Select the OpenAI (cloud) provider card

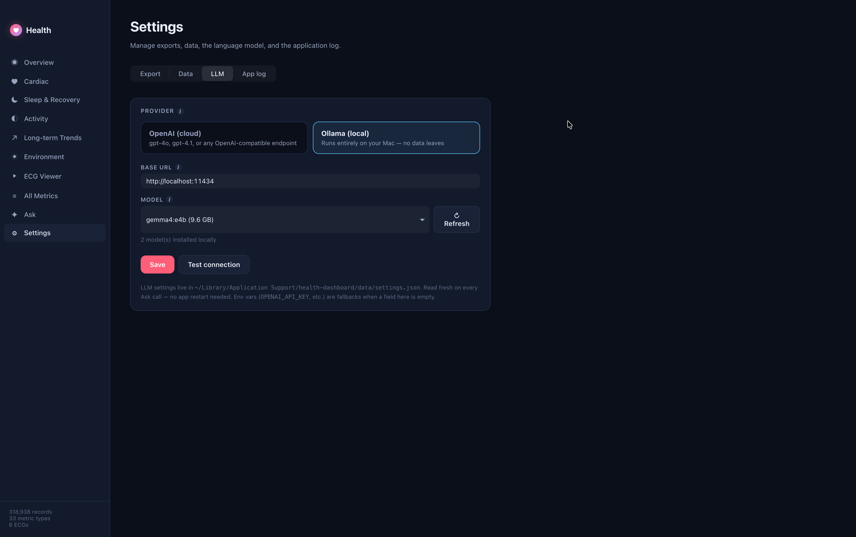click(x=224, y=138)
